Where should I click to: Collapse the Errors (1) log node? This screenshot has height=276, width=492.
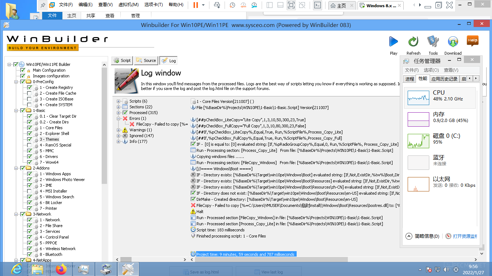pos(118,118)
